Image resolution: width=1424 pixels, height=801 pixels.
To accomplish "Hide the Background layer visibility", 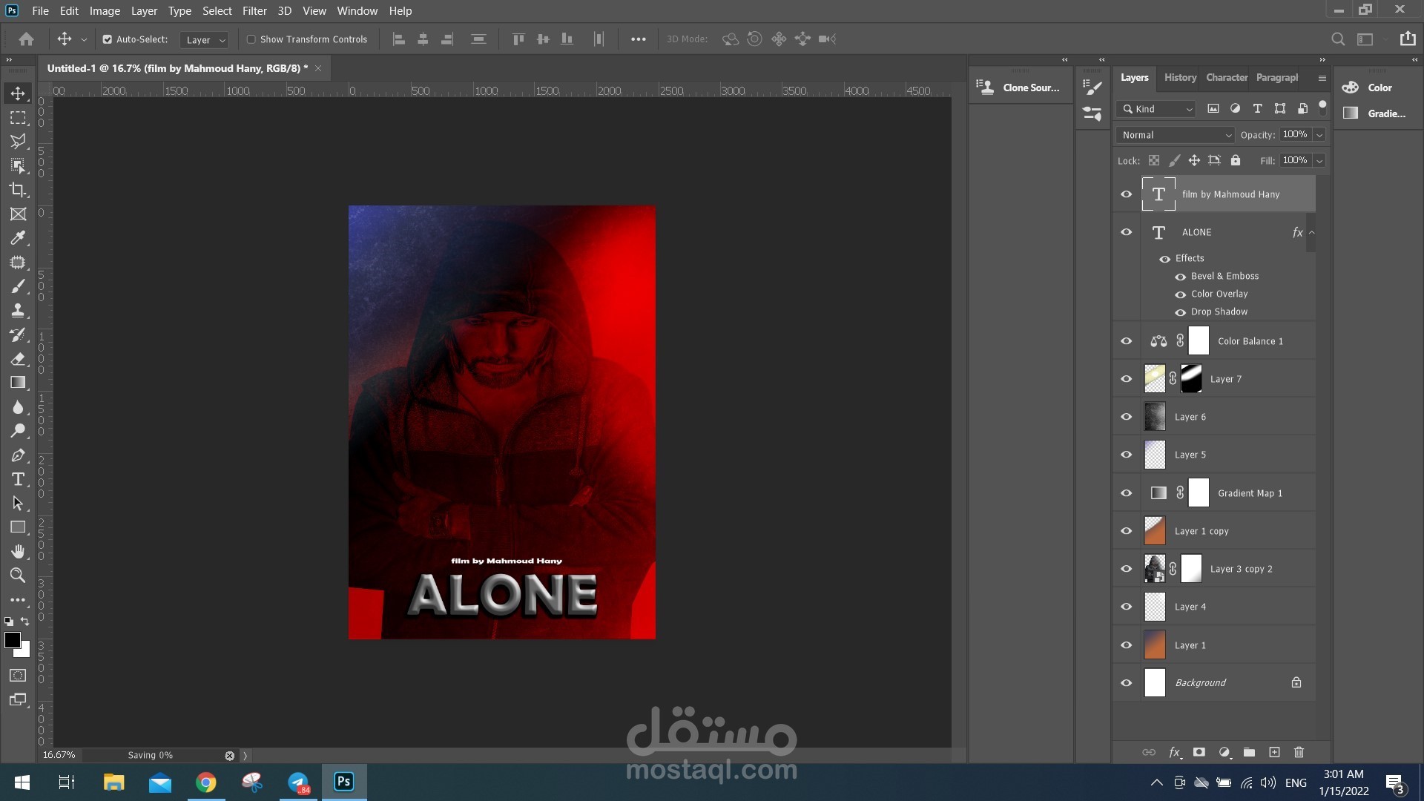I will point(1126,682).
